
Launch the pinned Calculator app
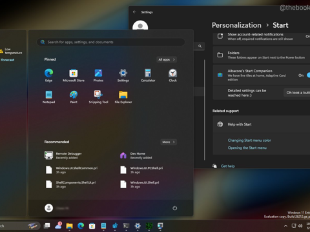point(148,75)
